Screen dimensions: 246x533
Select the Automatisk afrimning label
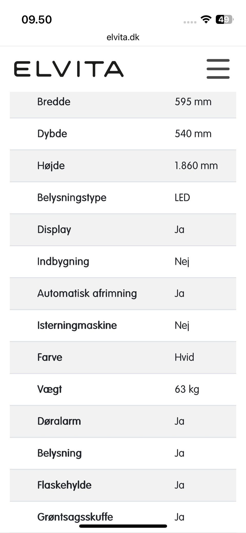tap(87, 293)
